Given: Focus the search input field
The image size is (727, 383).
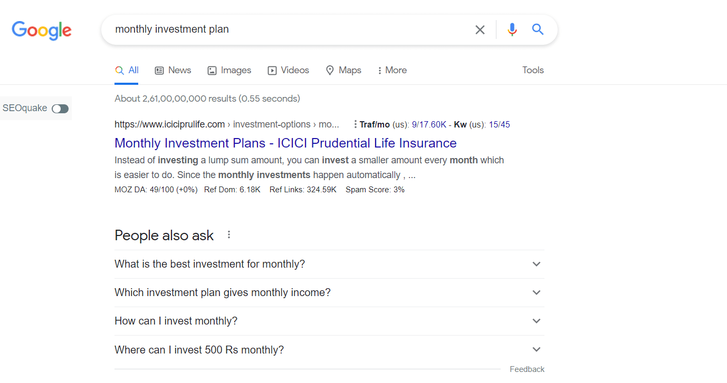Looking at the screenshot, I should tap(290, 30).
